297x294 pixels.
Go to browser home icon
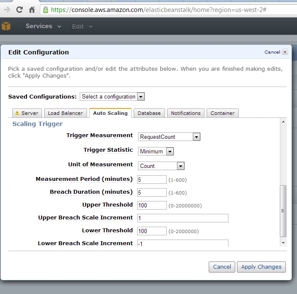[x=32, y=10]
